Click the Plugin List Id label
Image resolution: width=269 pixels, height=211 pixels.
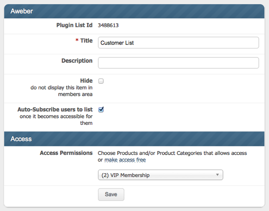click(71, 25)
